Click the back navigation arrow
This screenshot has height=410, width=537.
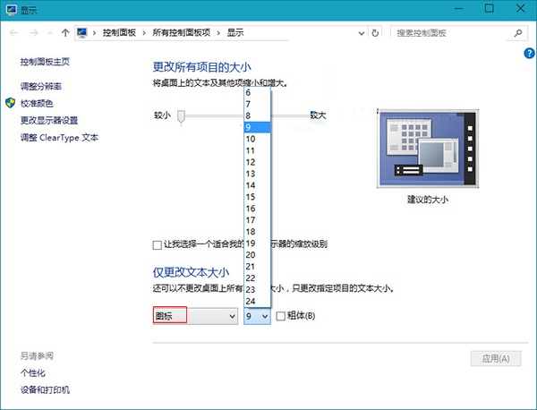pyautogui.click(x=13, y=33)
